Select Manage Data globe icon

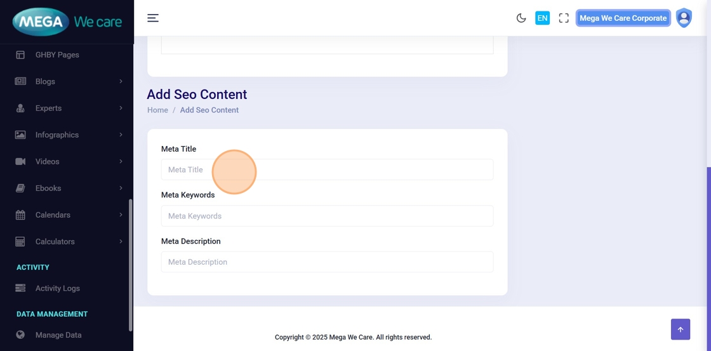(20, 334)
